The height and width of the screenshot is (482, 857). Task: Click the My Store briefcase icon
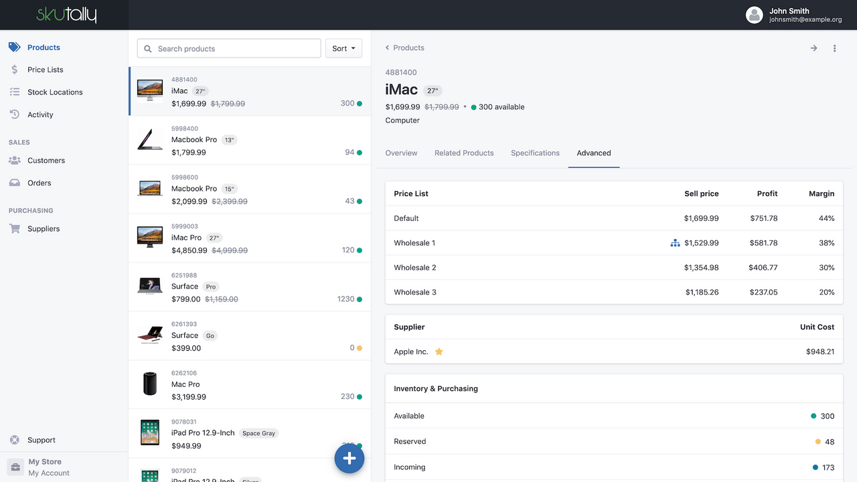(15, 467)
